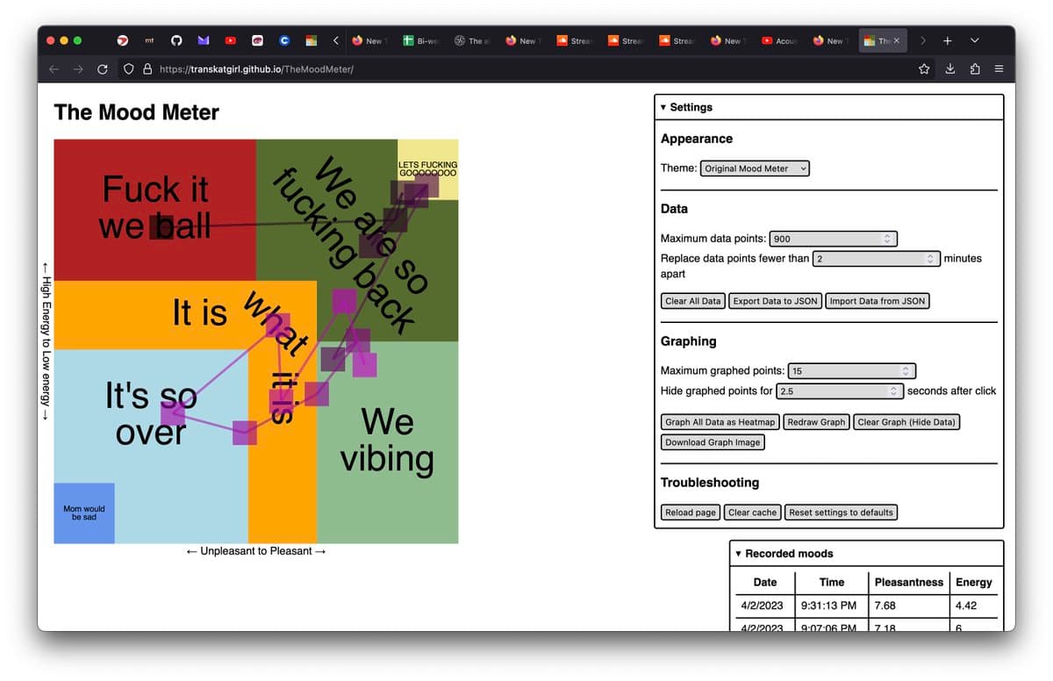
Task: Open a new tab with plus icon
Action: pos(948,40)
